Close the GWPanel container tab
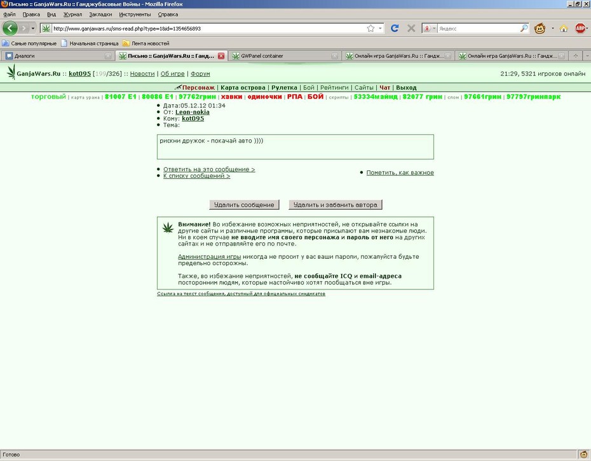The height and width of the screenshot is (461, 591). click(x=334, y=56)
